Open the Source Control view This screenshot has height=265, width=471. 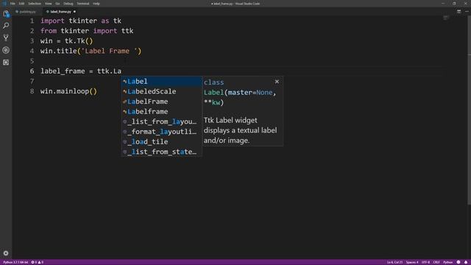[6, 38]
